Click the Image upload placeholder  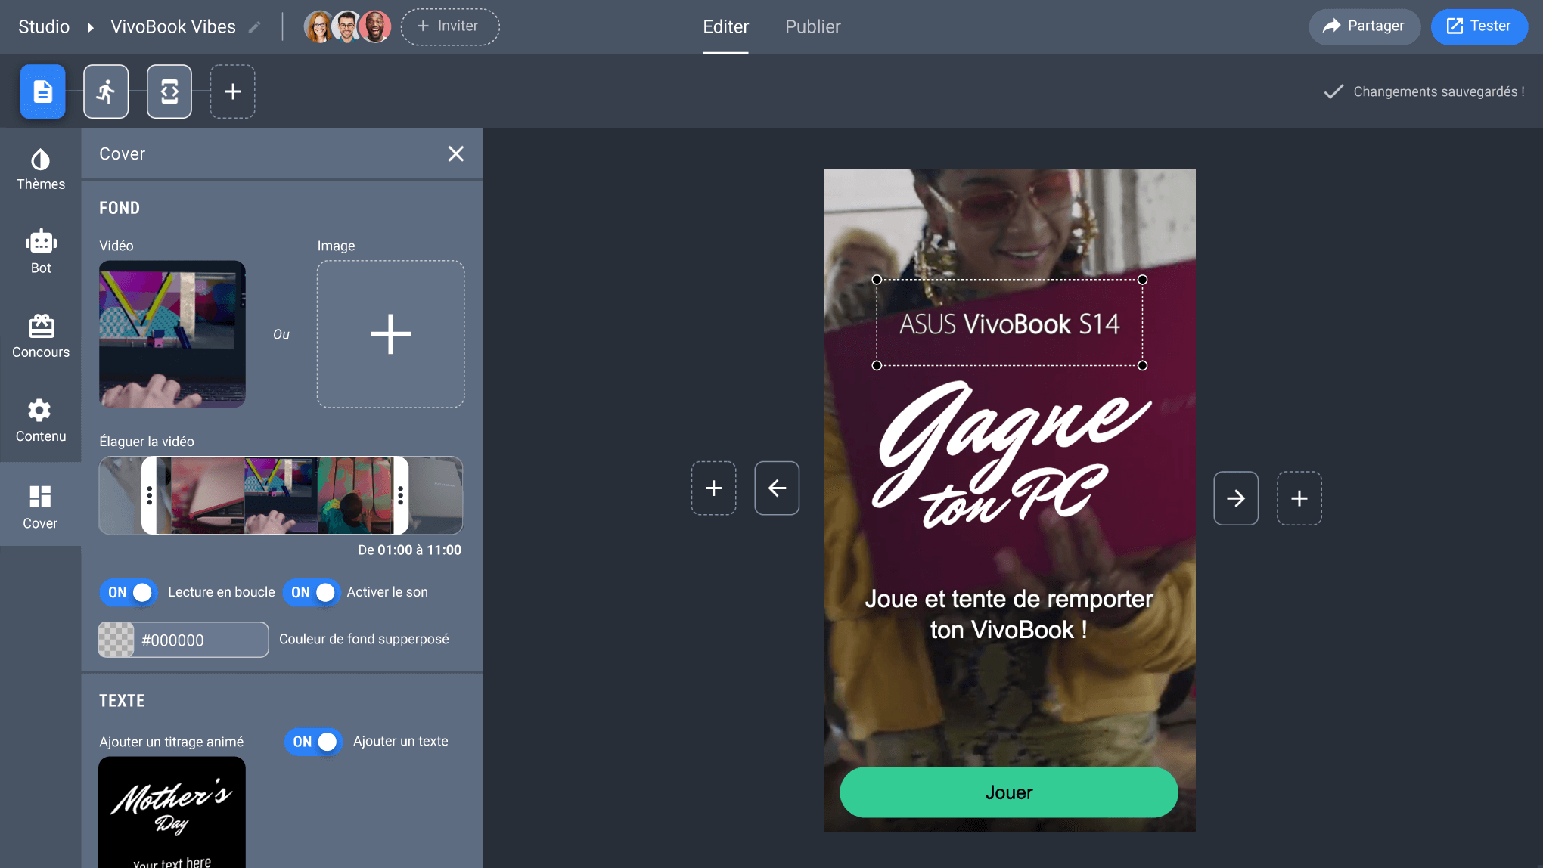(390, 334)
